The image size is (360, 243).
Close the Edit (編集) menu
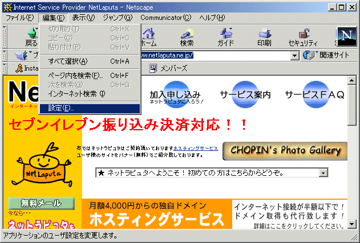click(53, 18)
